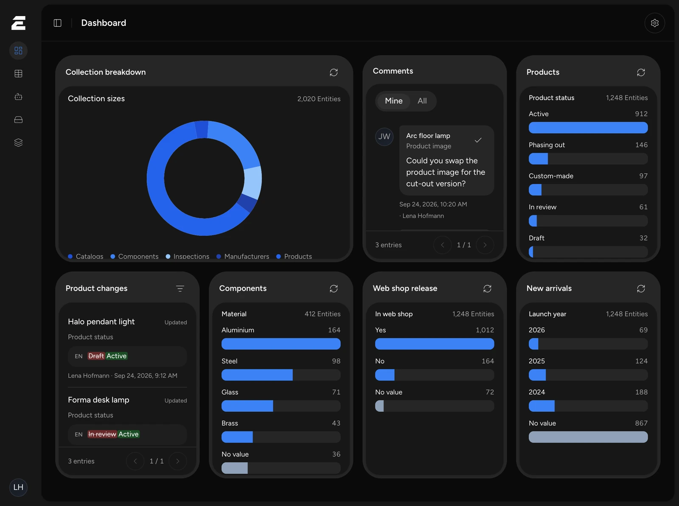Click the Dashboard page title
The image size is (679, 506).
104,23
